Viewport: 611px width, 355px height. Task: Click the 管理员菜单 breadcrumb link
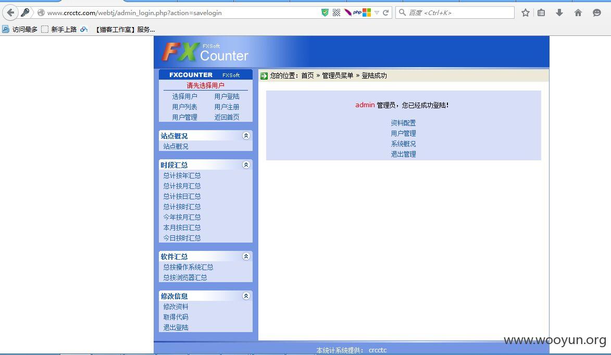tap(338, 75)
